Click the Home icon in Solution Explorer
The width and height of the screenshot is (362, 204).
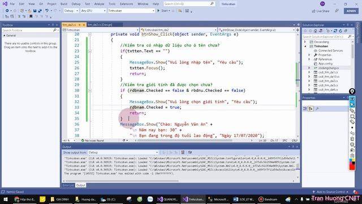pos(316,31)
